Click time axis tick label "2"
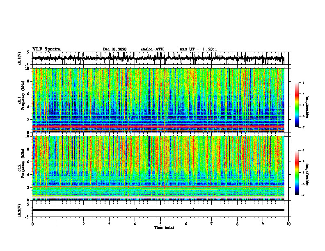Image resolution: width=325 pixels, height=251 pixels. coord(84,224)
